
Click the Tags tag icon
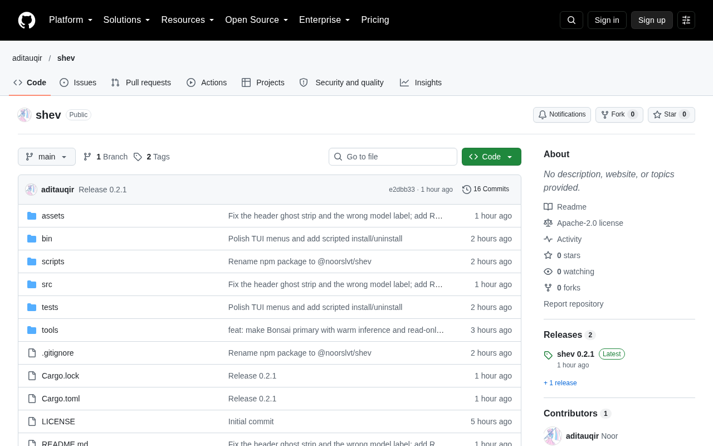[138, 157]
